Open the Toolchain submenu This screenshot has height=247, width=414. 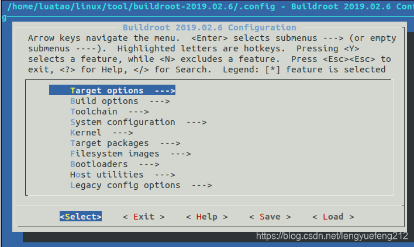[109, 112]
